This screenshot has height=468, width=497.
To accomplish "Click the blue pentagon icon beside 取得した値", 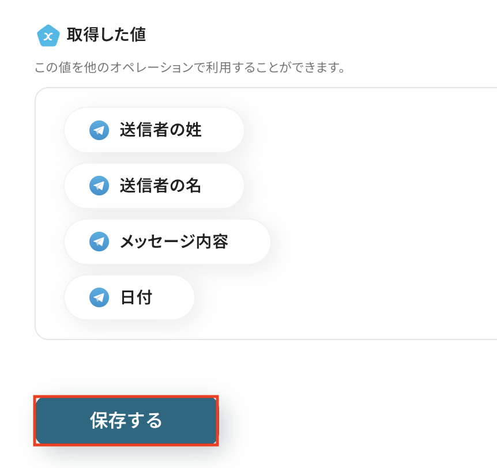I will [48, 35].
